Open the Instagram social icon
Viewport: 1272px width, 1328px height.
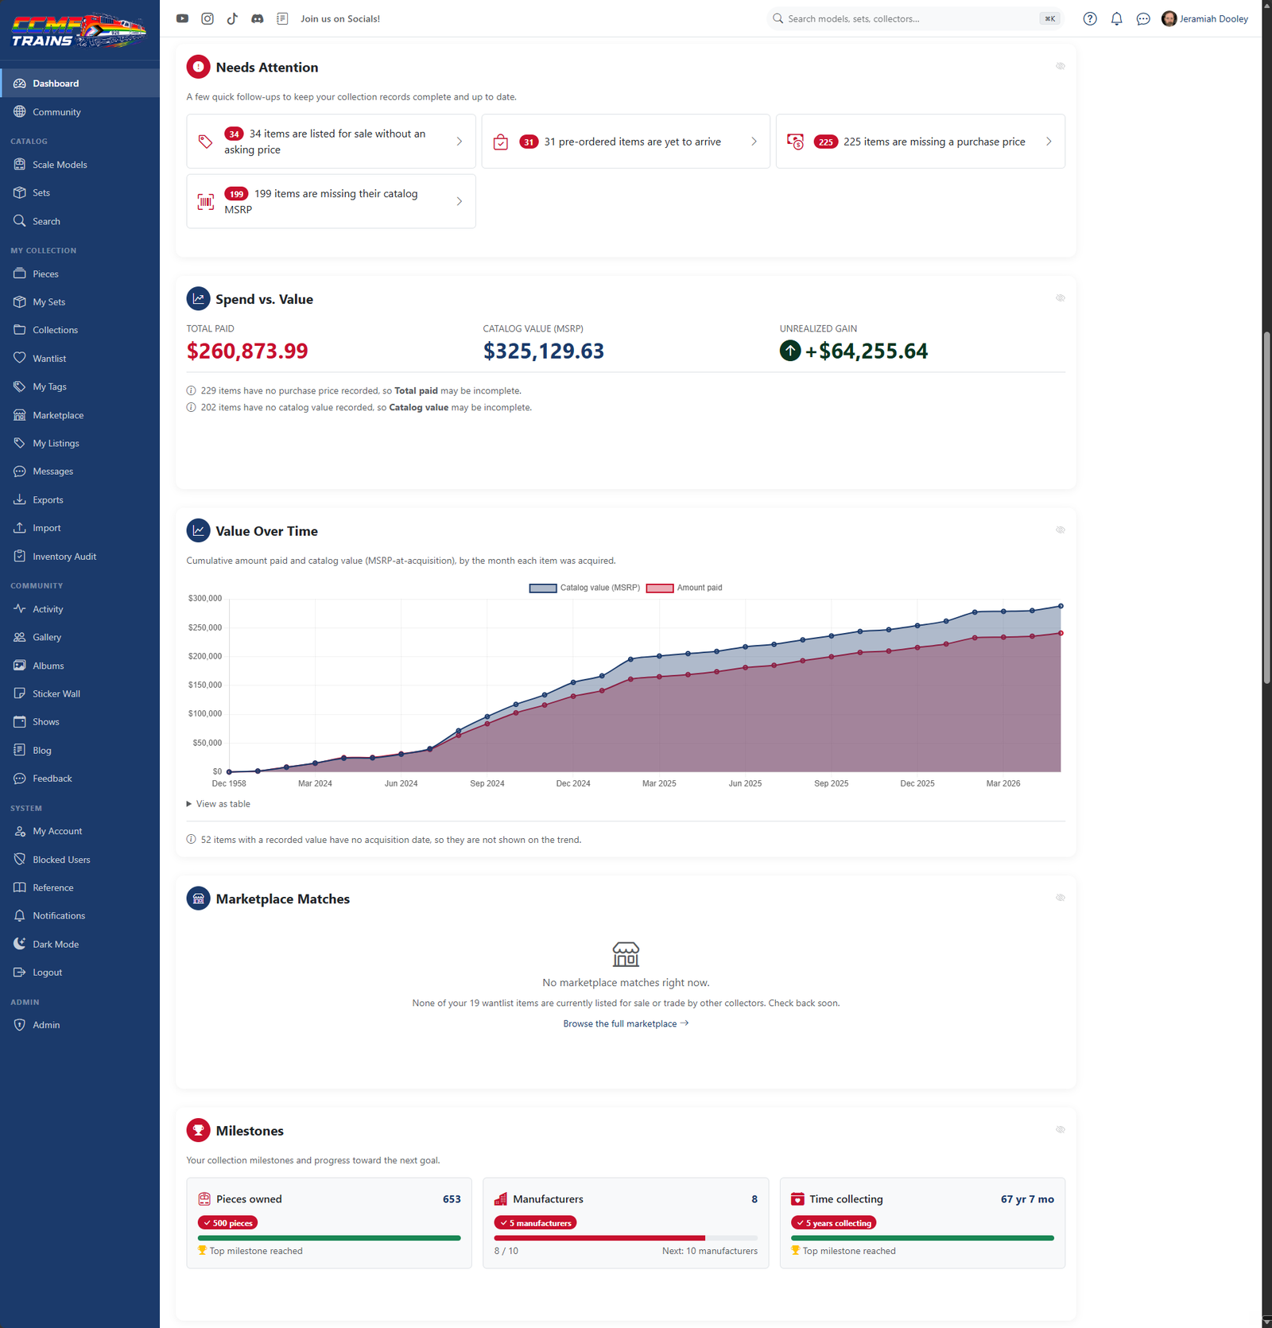point(207,18)
